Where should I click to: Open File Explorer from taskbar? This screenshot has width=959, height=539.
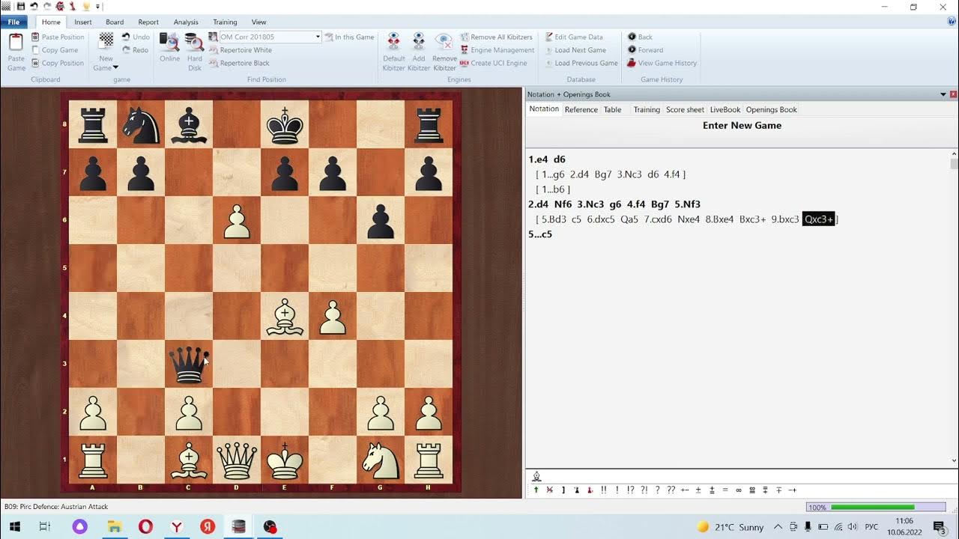click(x=115, y=527)
